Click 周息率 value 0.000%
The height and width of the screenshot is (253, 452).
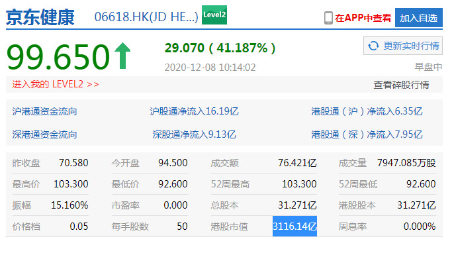[x=420, y=226]
